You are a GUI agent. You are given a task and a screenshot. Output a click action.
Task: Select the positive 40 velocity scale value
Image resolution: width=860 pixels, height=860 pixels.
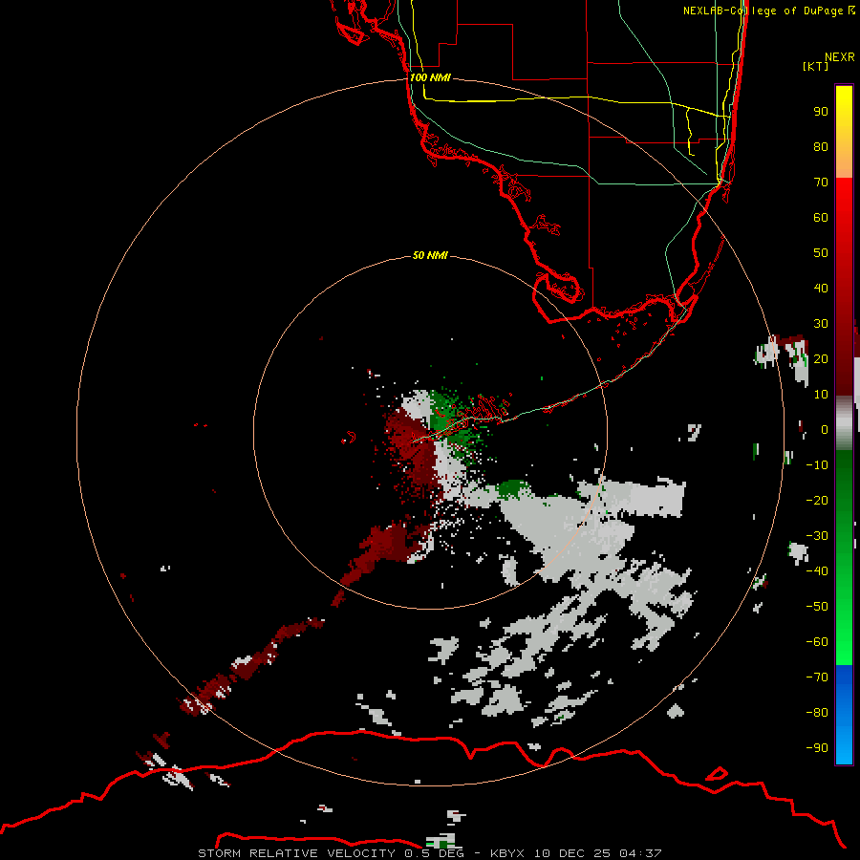(821, 288)
